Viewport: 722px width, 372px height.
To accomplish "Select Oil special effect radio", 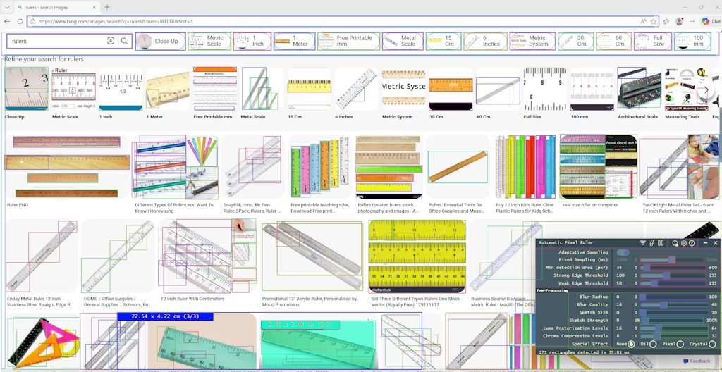I will coord(653,345).
